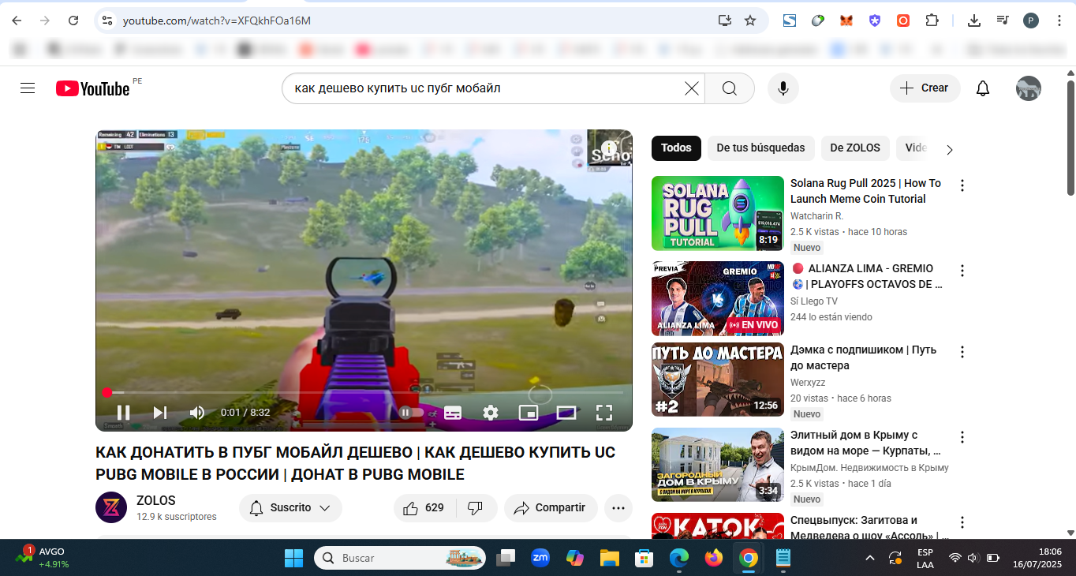The height and width of the screenshot is (576, 1076).
Task: Open the ZOLOS channel avatar
Action: click(111, 507)
